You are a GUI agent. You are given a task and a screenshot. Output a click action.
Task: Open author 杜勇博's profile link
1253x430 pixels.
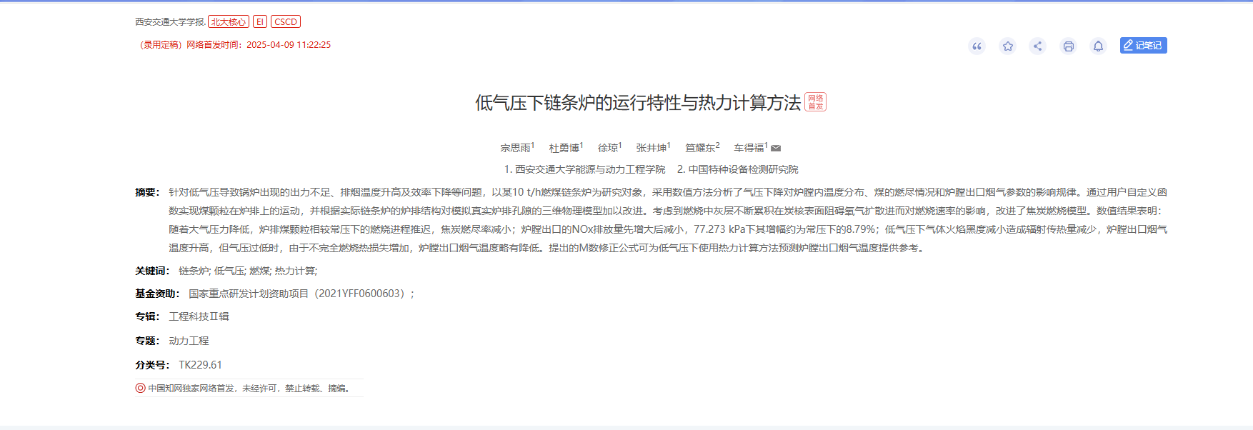564,148
